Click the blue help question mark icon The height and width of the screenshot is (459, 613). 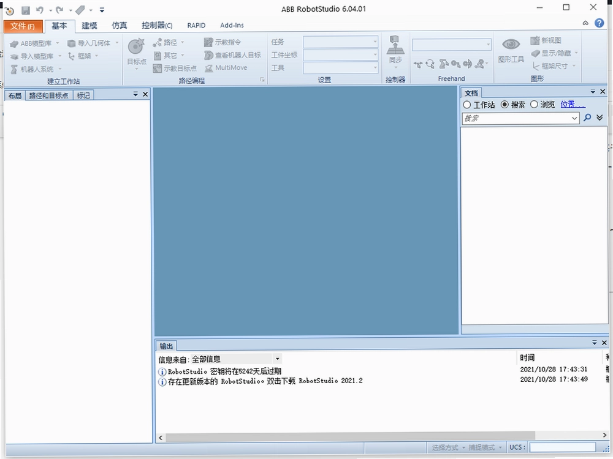pyautogui.click(x=599, y=23)
